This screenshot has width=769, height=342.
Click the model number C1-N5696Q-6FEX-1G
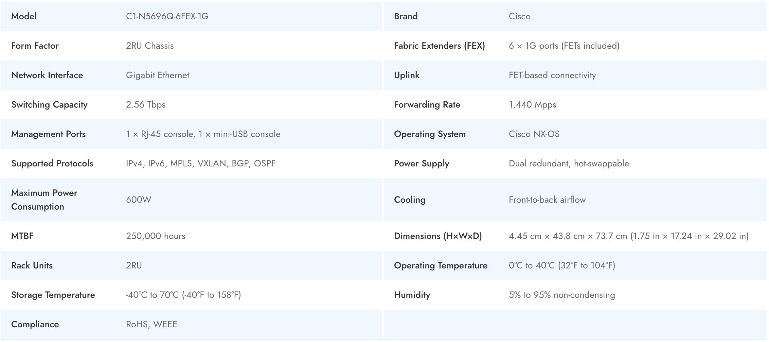167,16
